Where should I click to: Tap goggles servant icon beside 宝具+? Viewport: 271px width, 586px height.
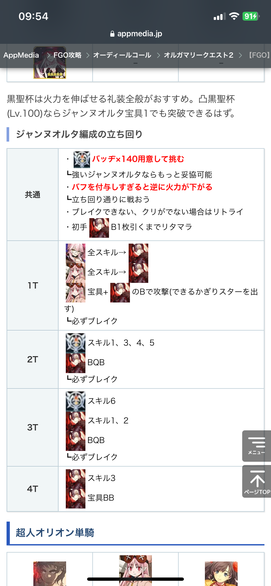76,292
